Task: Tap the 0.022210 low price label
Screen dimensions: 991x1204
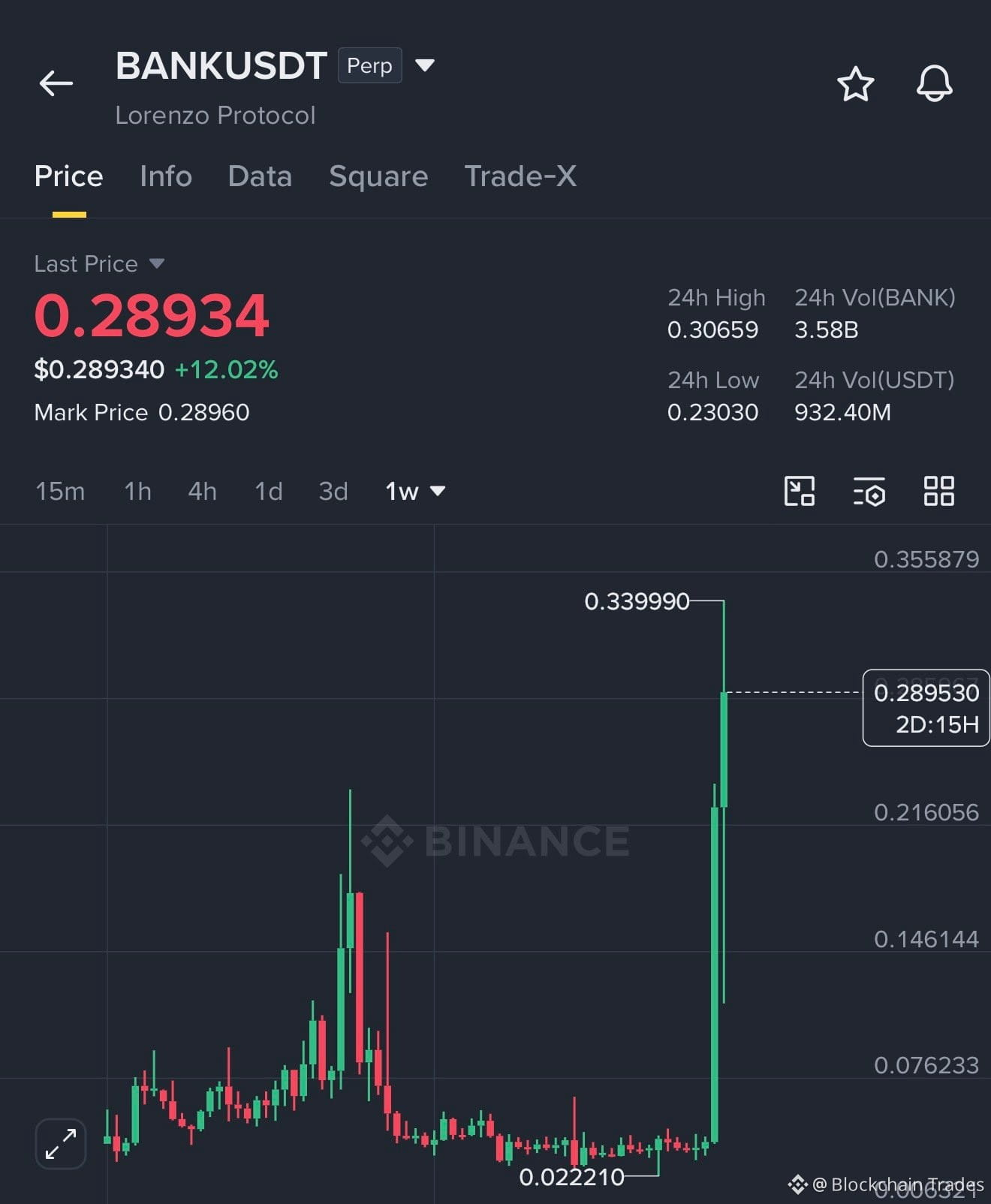Action: (571, 1177)
